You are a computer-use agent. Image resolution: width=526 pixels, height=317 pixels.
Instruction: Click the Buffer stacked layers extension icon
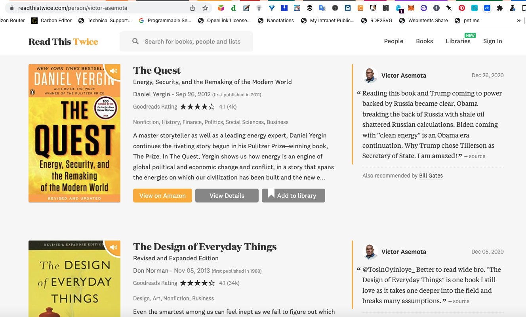[x=310, y=8]
